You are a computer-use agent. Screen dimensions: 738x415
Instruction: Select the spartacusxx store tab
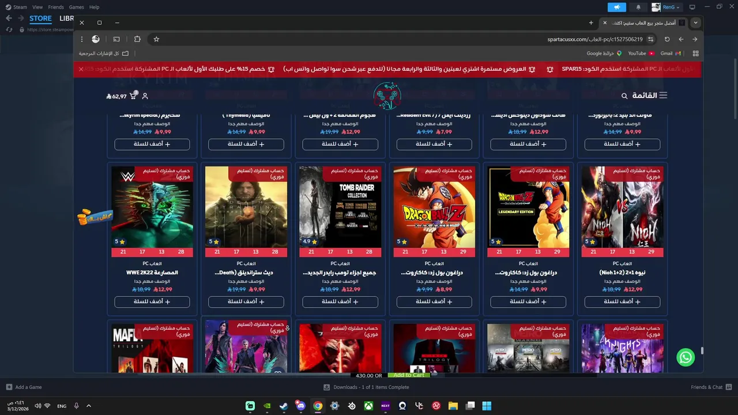(643, 22)
